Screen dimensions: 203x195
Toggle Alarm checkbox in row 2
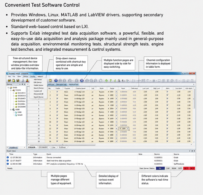(x=167, y=95)
